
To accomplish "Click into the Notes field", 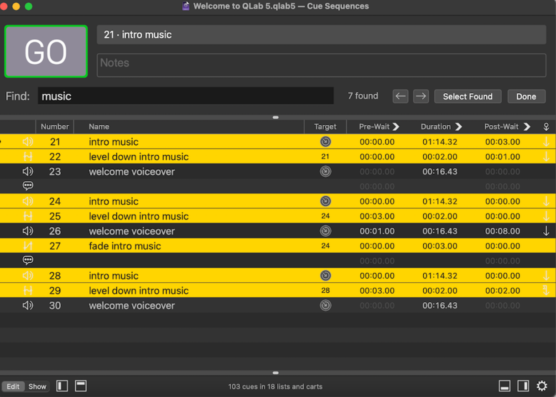I will (x=321, y=65).
